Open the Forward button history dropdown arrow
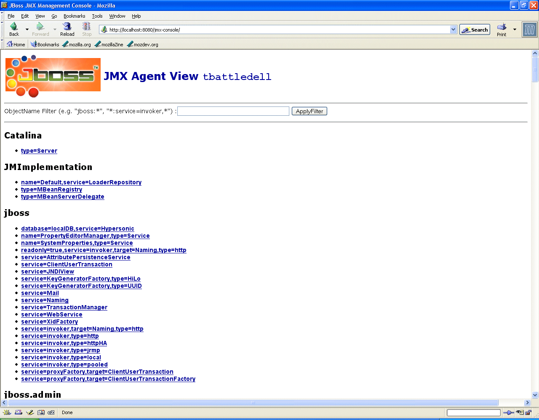 click(x=55, y=29)
